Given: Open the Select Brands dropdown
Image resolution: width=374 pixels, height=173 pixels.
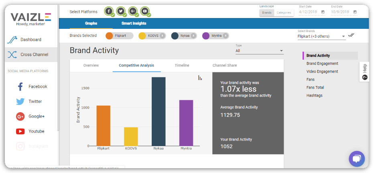Looking at the screenshot, I should tap(321, 36).
